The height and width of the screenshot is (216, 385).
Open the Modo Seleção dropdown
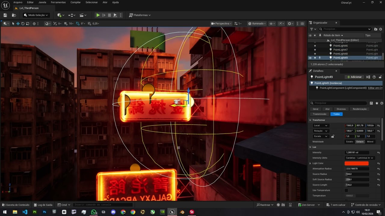(36, 15)
